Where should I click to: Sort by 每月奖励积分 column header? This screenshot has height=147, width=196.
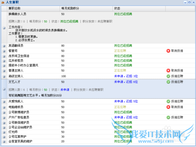[86, 9]
